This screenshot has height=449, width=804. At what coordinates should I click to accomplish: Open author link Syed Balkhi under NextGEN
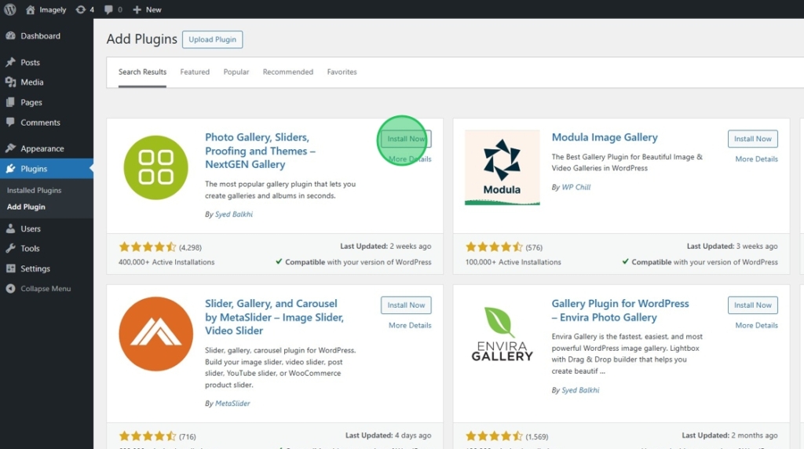[234, 214]
